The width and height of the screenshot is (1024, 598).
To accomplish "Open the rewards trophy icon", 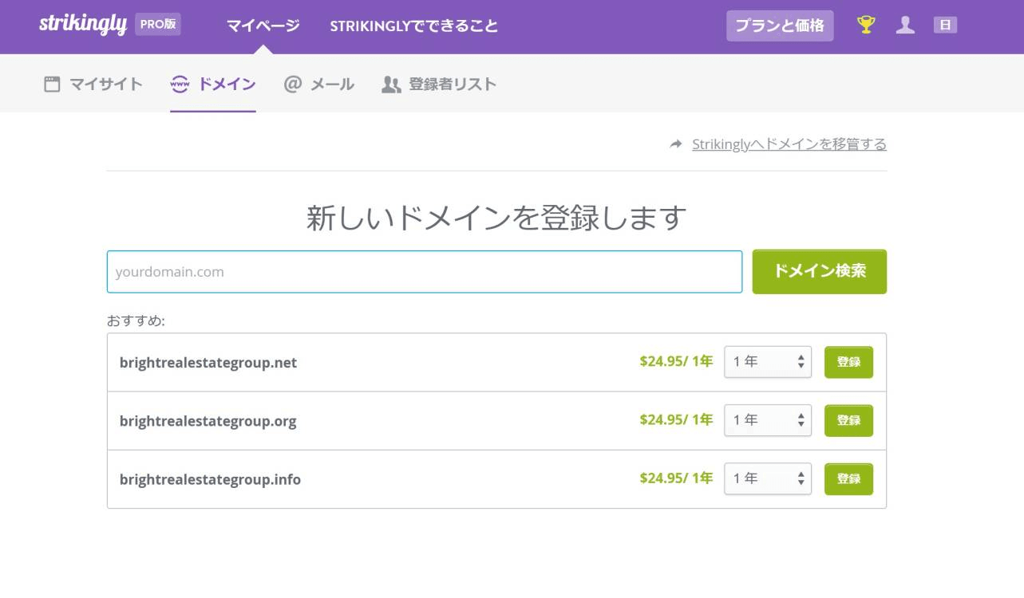I will [864, 25].
